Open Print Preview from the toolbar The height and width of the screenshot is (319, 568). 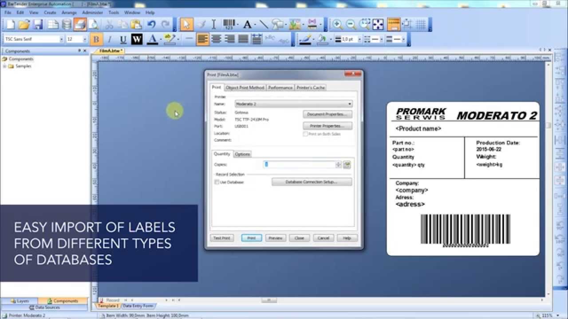[93, 24]
